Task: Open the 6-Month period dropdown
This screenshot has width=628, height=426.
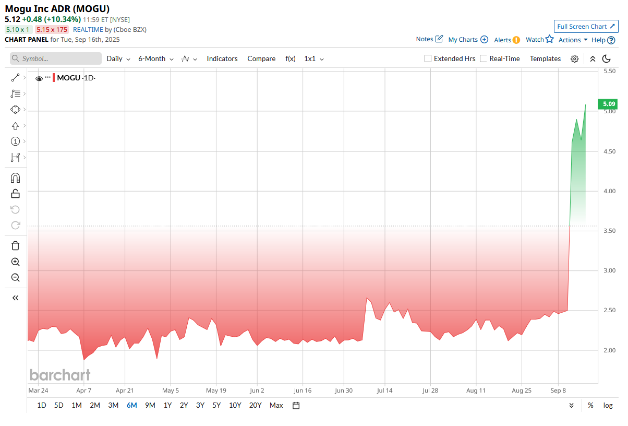Action: (x=155, y=58)
